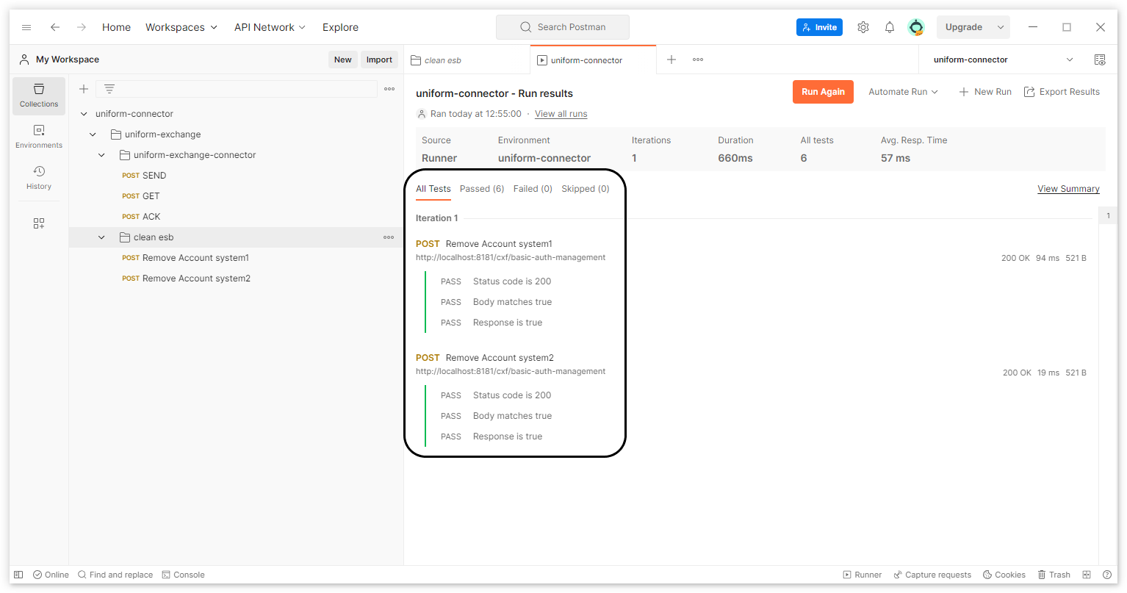
Task: Open the uniform-connector environment selector
Action: click(x=1002, y=60)
